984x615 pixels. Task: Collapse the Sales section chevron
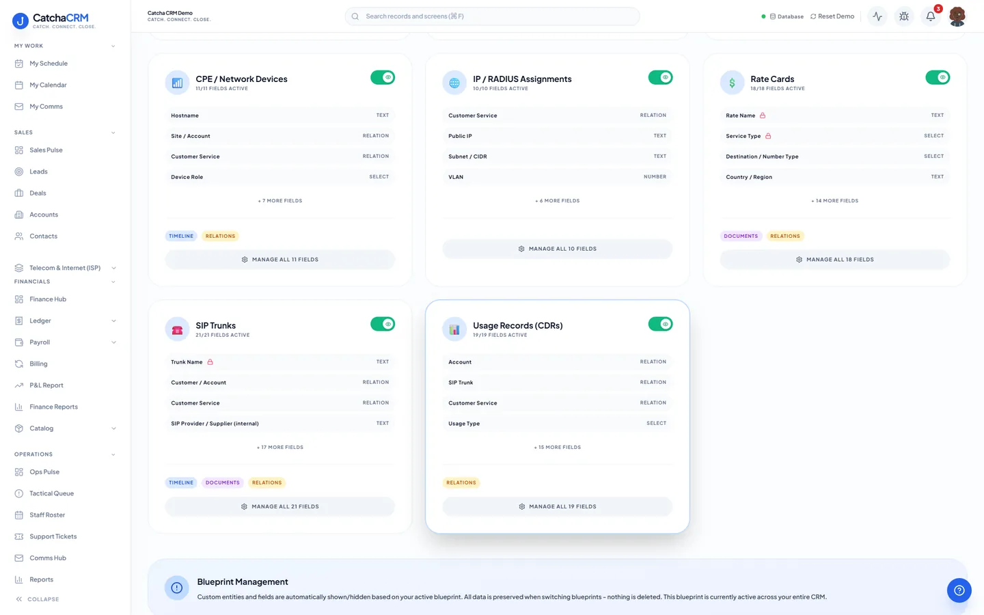click(113, 133)
